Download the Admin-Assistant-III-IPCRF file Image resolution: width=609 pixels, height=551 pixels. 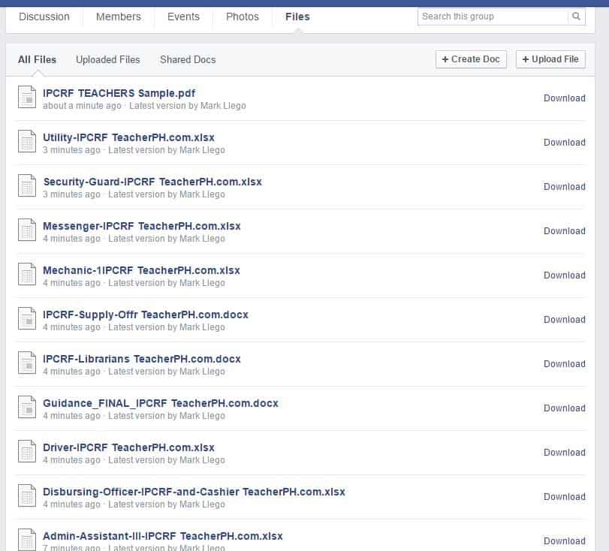[565, 540]
